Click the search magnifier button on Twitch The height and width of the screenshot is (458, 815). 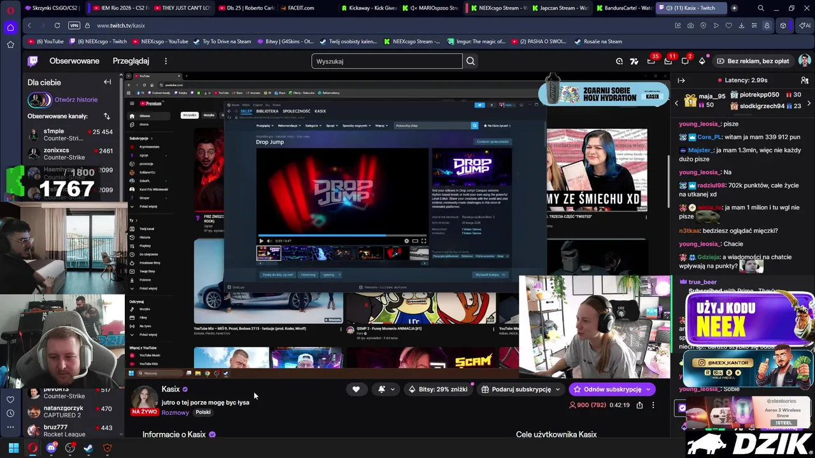click(471, 61)
